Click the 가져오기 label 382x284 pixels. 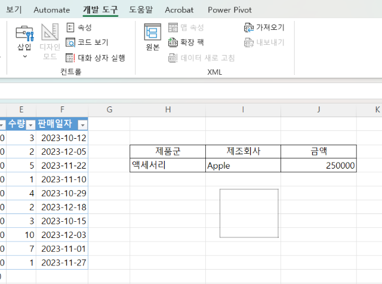[x=270, y=28]
